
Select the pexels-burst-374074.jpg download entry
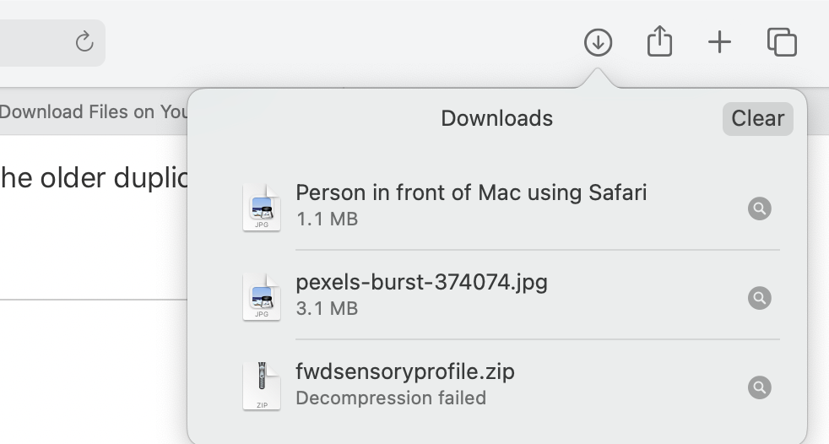421,282
